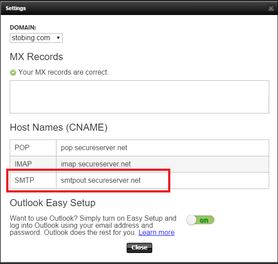Screen dimensions: 278x264
Task: Click the IMAP row label
Action: (23, 164)
